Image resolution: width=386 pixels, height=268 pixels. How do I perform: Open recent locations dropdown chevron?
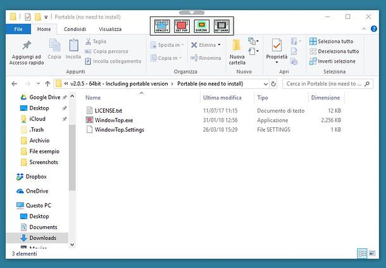pos(38,84)
